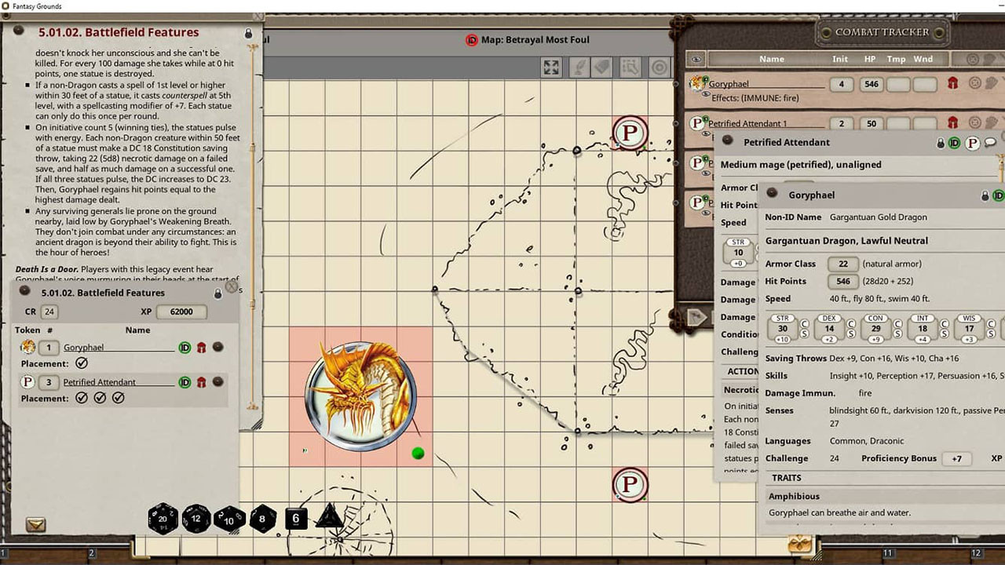This screenshot has width=1005, height=565.
Task: Click the fullscreen arrows icon on map toolbar
Action: (x=551, y=67)
